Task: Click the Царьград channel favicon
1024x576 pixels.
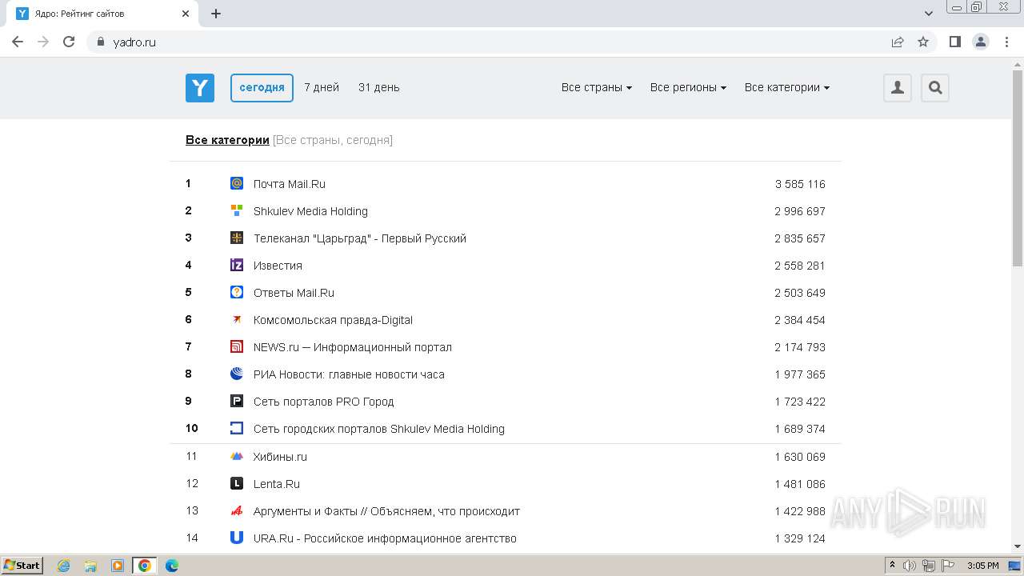Action: point(237,238)
